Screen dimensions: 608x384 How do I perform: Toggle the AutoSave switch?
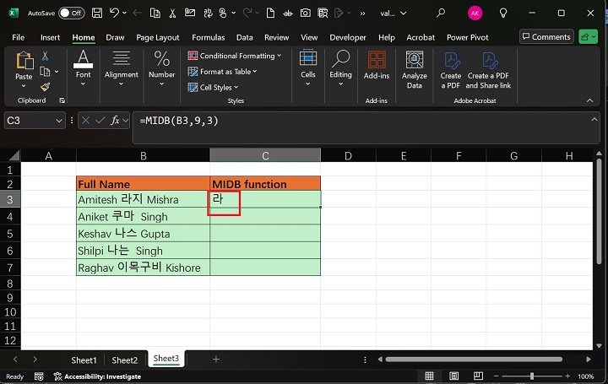tap(71, 14)
